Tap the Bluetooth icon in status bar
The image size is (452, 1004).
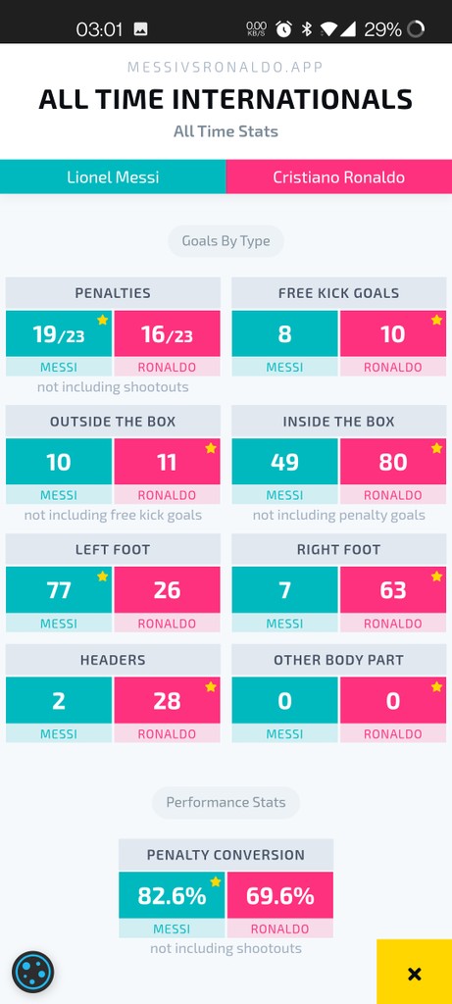point(307,28)
